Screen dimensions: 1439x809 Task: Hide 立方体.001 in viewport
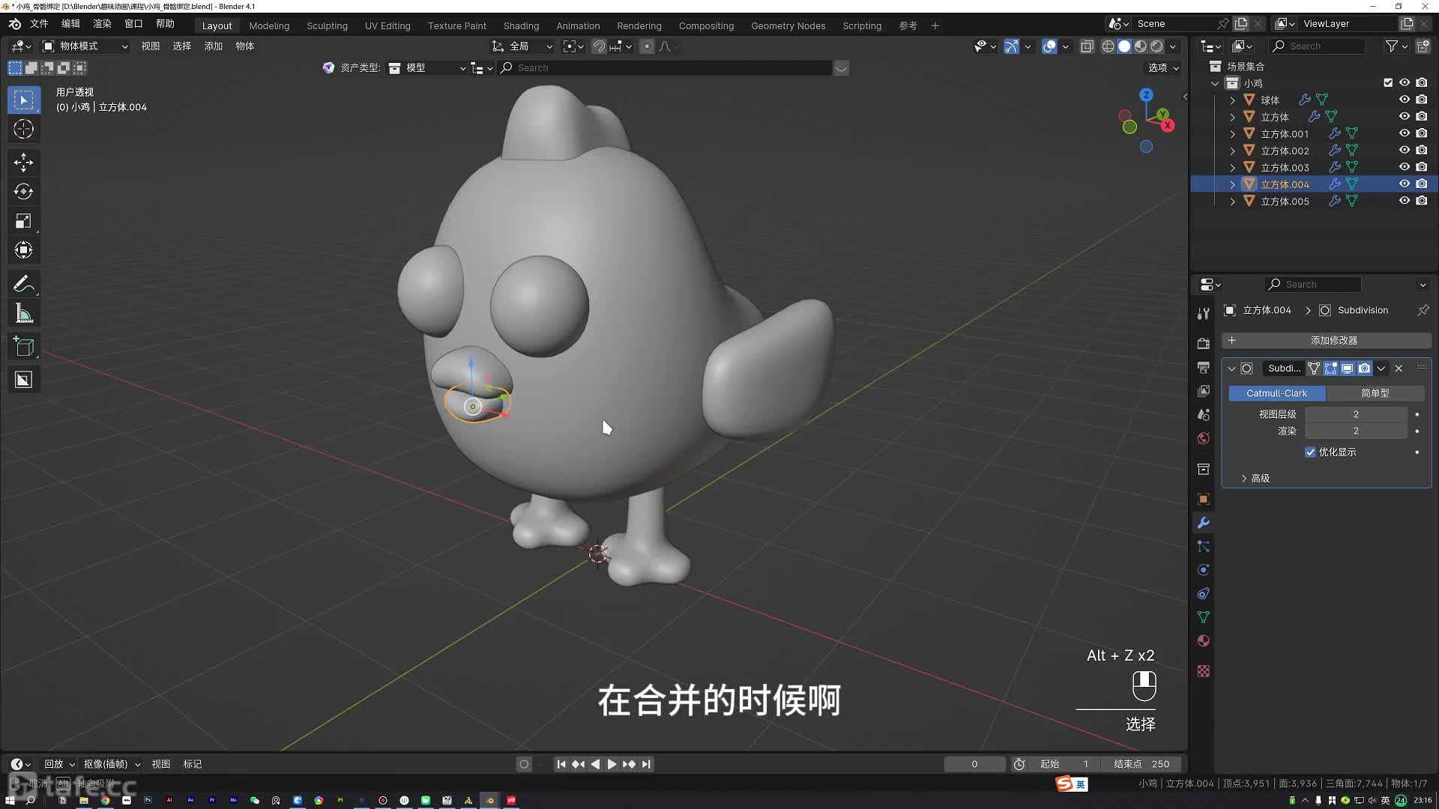(1405, 133)
